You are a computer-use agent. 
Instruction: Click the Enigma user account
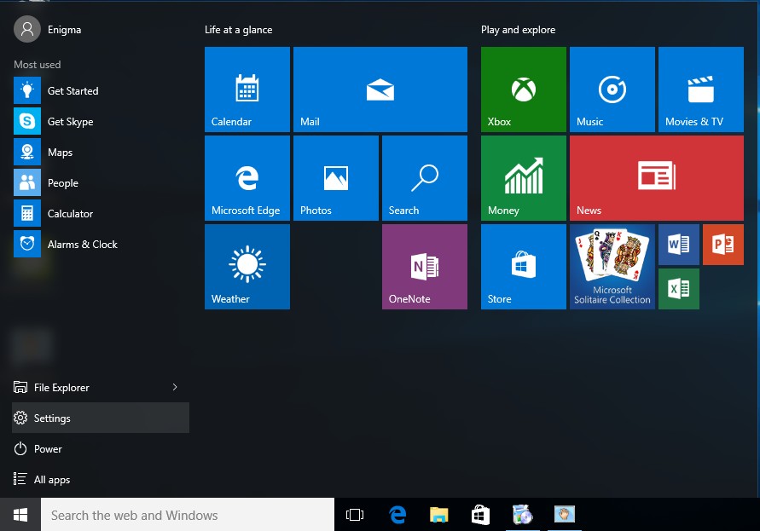48,29
